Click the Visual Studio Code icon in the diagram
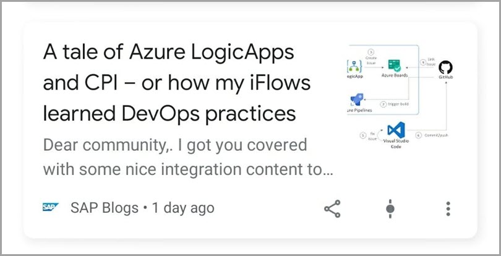The image size is (501, 256). (x=396, y=130)
